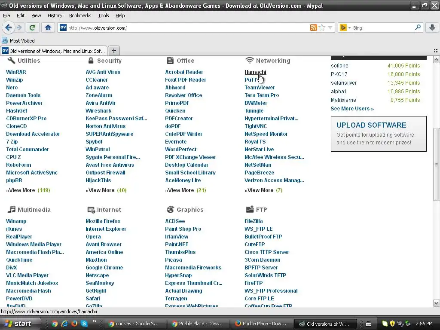The width and height of the screenshot is (440, 330).
Task: Open the CCleaner link
Action: (97, 79)
